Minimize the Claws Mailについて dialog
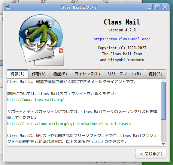 (x=149, y=7)
